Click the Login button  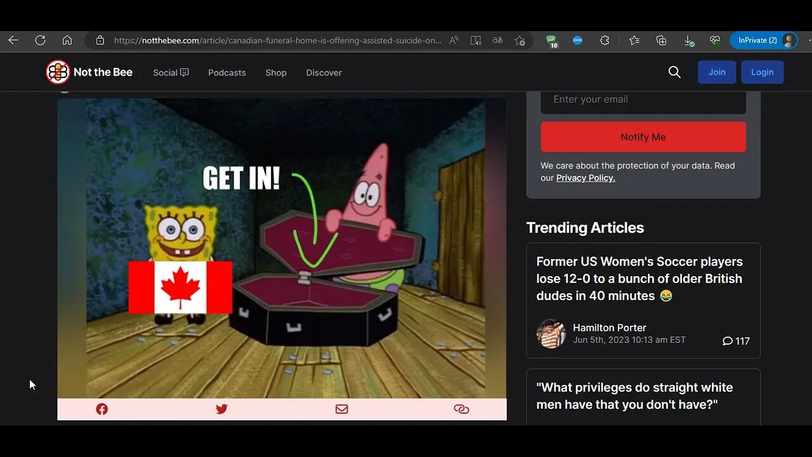coord(762,72)
